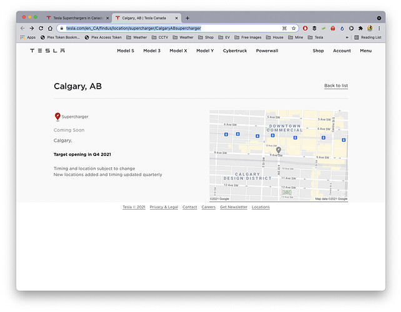401x312 pixels.
Task: Expand the Free Images bookmarks folder
Action: (x=248, y=37)
